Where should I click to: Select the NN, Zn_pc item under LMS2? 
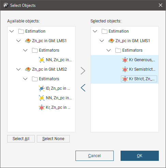click(55, 98)
